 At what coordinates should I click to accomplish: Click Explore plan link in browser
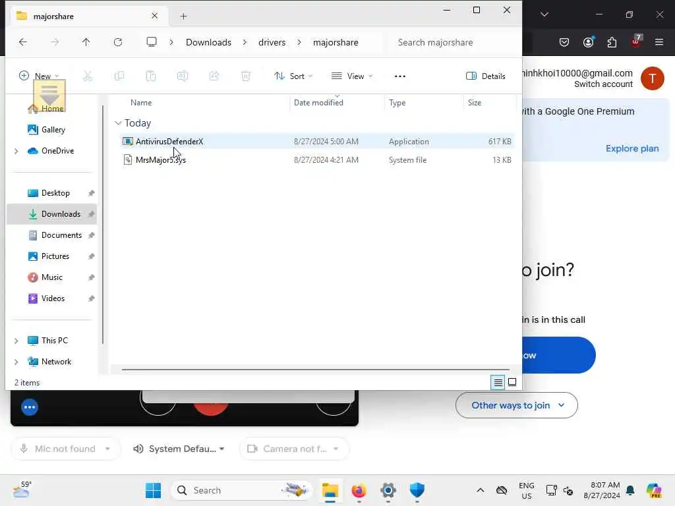[x=632, y=148]
